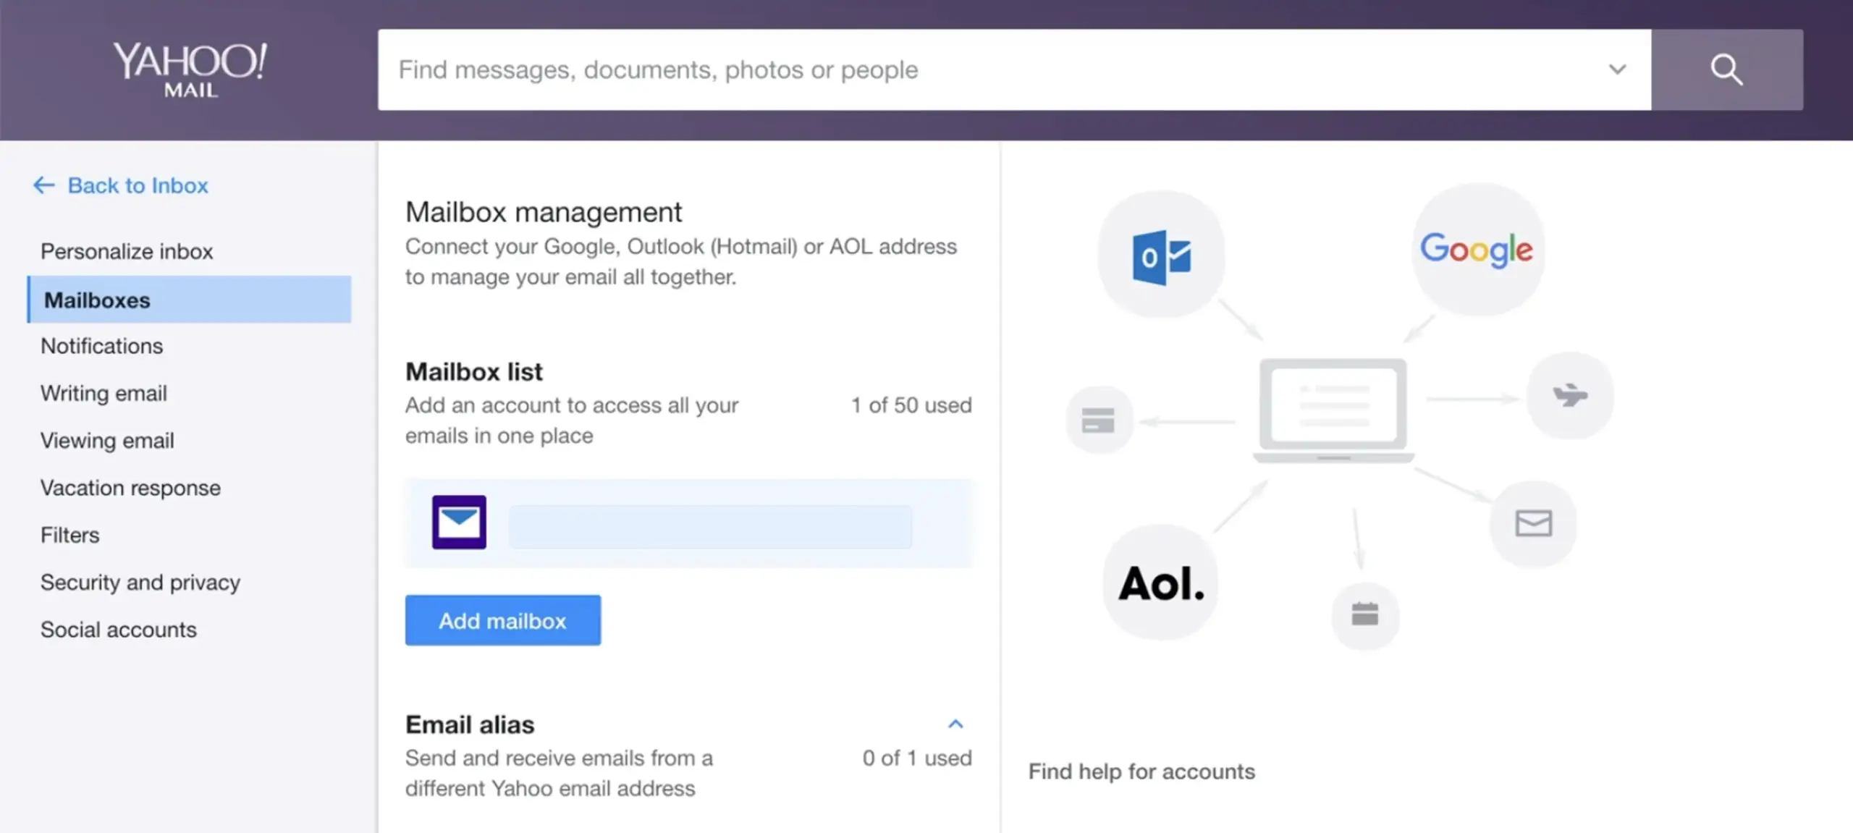Screen dimensions: 1853x833
Task: Click the Add mailbox button
Action: [x=503, y=620]
